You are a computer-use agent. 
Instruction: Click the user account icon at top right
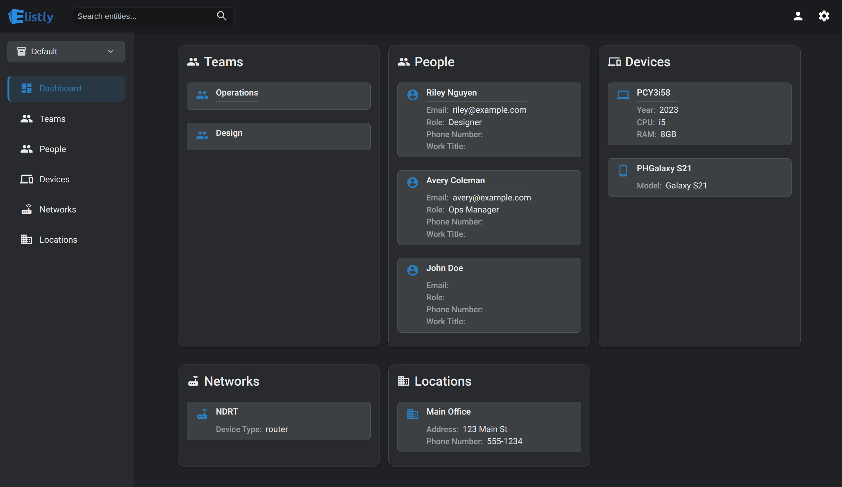pos(798,16)
